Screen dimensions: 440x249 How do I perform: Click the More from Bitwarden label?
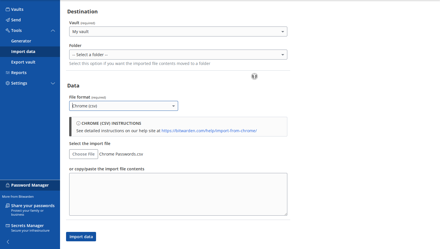[x=18, y=197]
